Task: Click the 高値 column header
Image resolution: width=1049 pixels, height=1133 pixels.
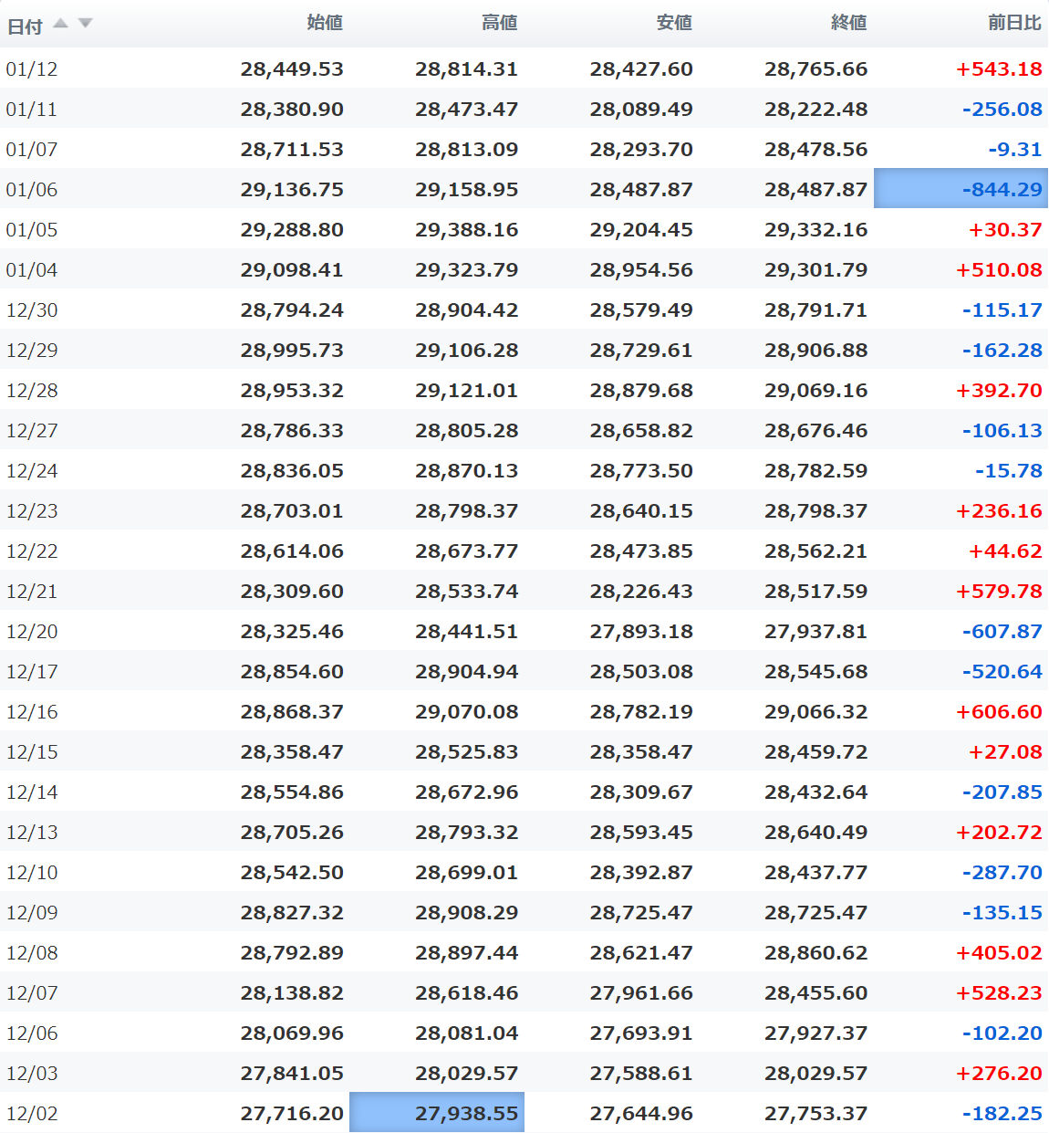Action: [x=500, y=23]
